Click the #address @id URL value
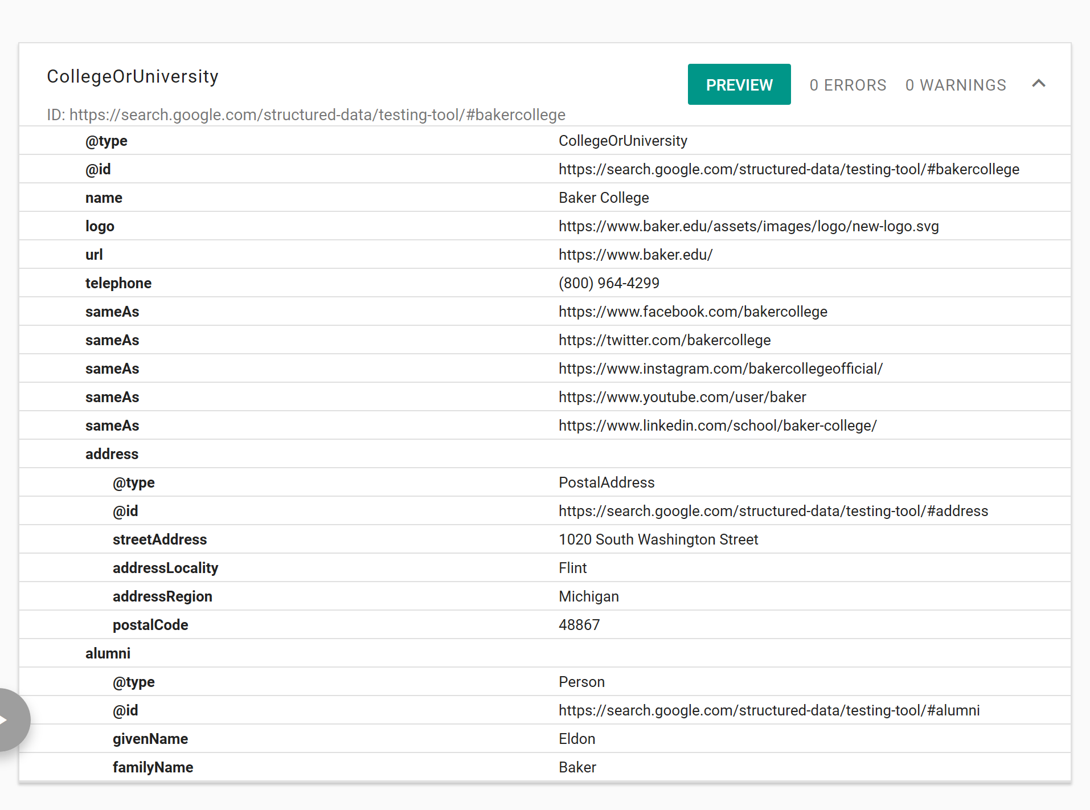Image resolution: width=1090 pixels, height=810 pixels. [773, 511]
